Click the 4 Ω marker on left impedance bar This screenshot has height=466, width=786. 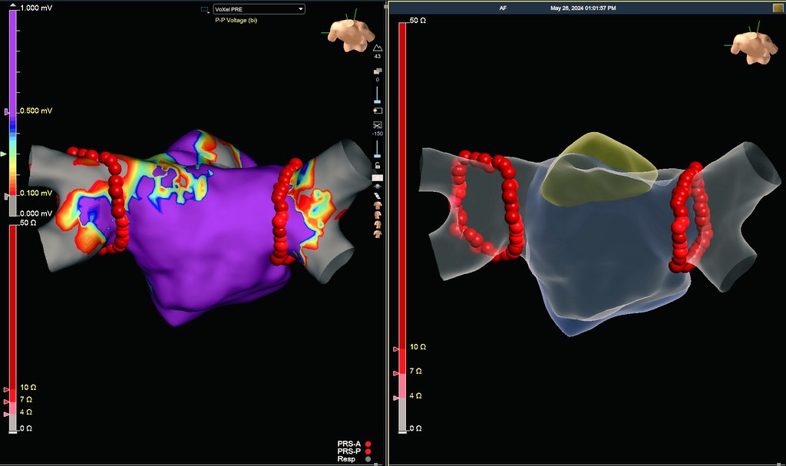pyautogui.click(x=6, y=415)
